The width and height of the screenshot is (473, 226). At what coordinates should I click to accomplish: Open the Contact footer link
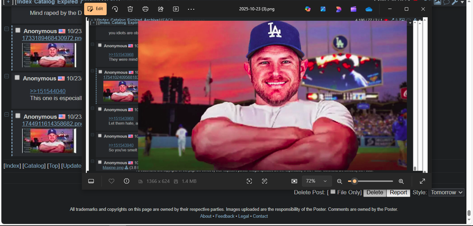260,216
